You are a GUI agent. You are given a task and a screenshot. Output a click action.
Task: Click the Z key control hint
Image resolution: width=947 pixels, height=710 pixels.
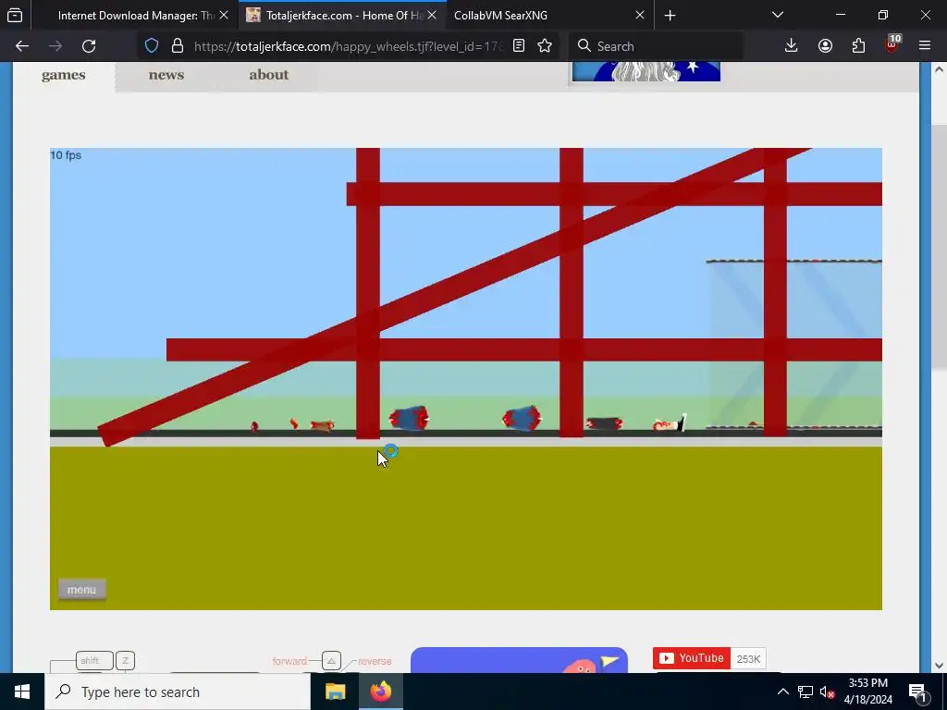point(125,660)
